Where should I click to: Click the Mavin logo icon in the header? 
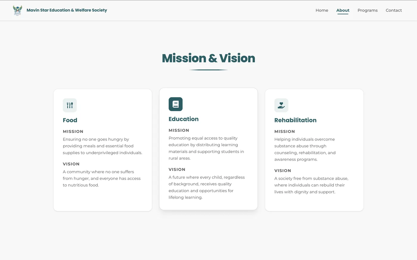click(18, 10)
